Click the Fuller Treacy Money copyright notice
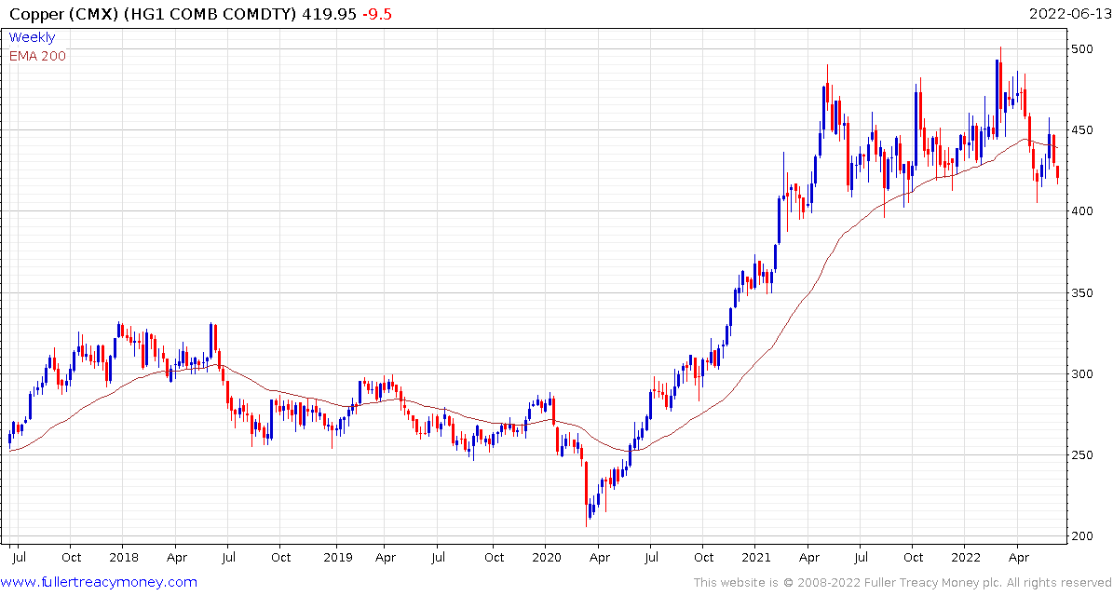This screenshot has width=1113, height=596. (x=903, y=583)
